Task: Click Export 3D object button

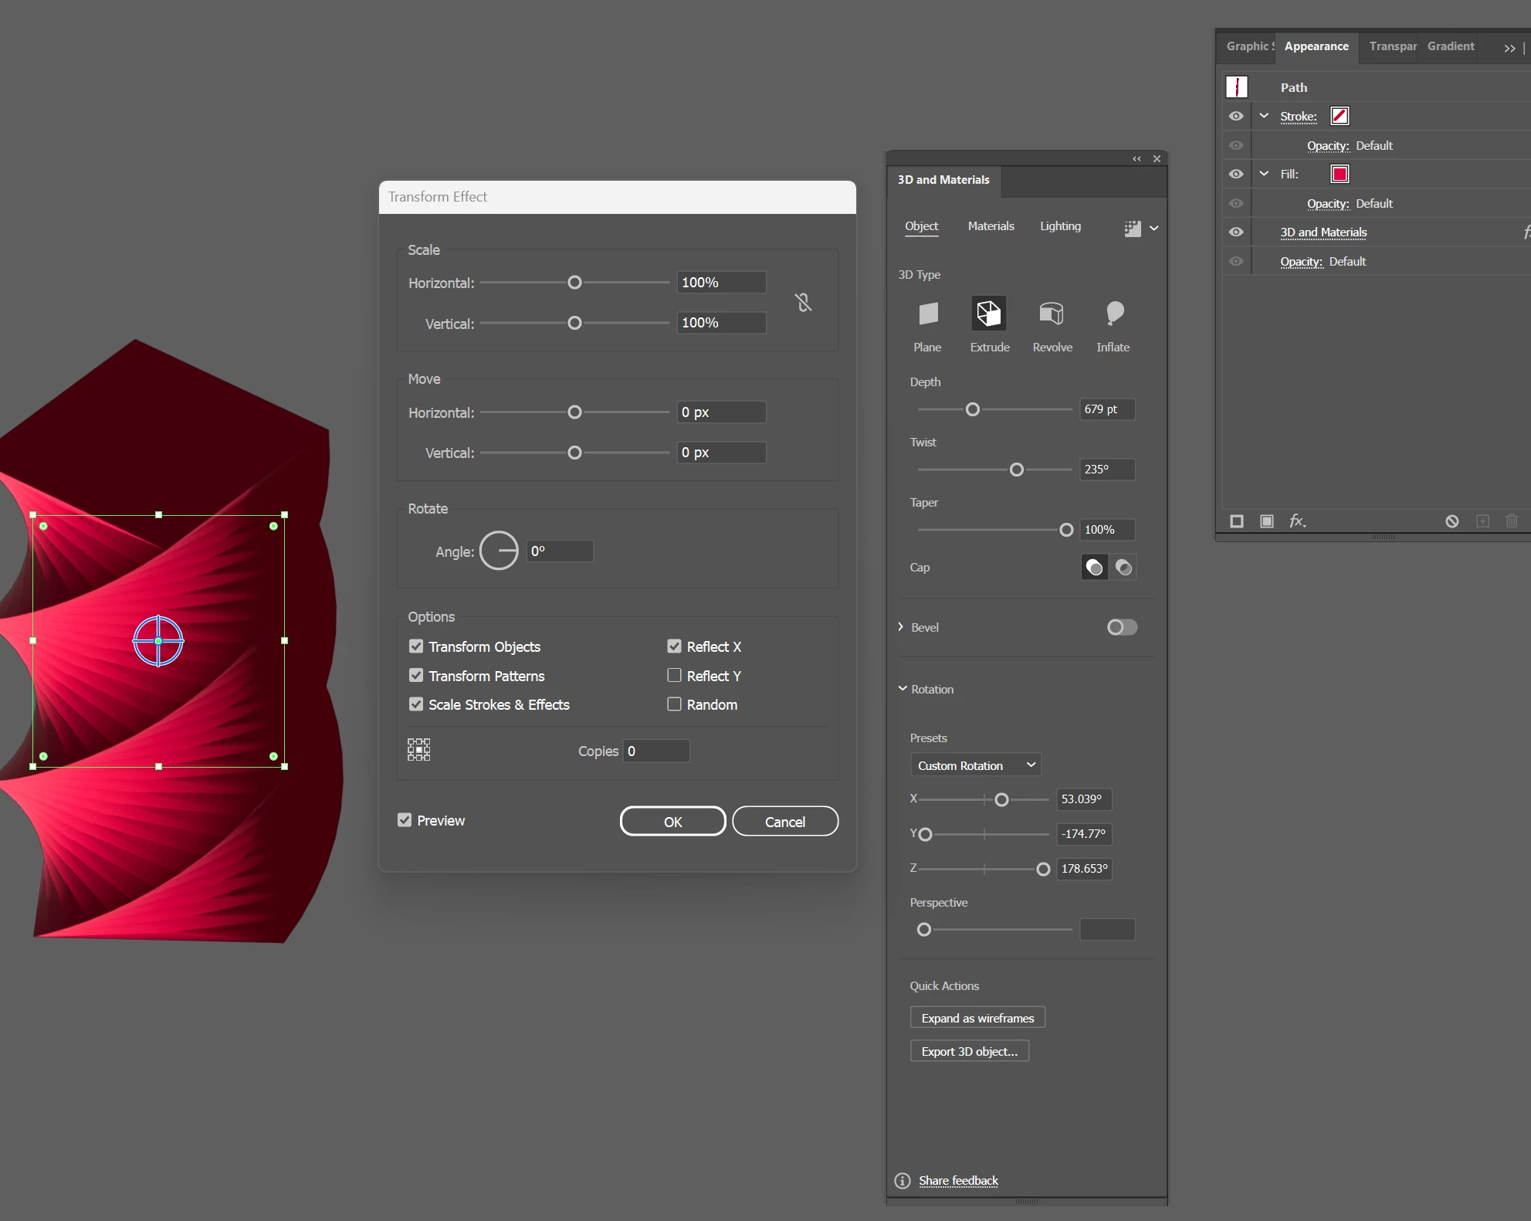Action: [970, 1051]
